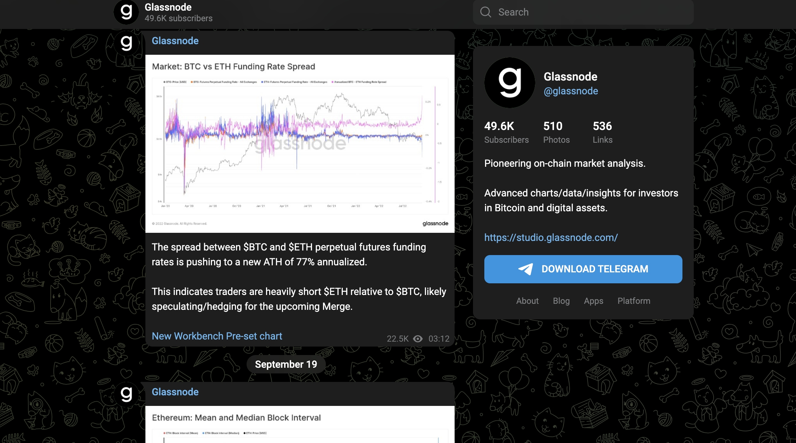Open the About footer link
Screen dimensions: 796x443
tap(527, 301)
